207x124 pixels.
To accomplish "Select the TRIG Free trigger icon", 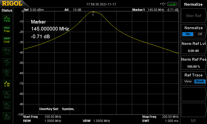I will point(7,29).
